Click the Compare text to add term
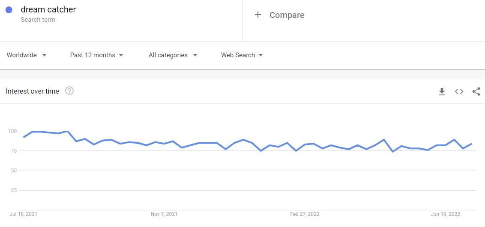 point(287,15)
